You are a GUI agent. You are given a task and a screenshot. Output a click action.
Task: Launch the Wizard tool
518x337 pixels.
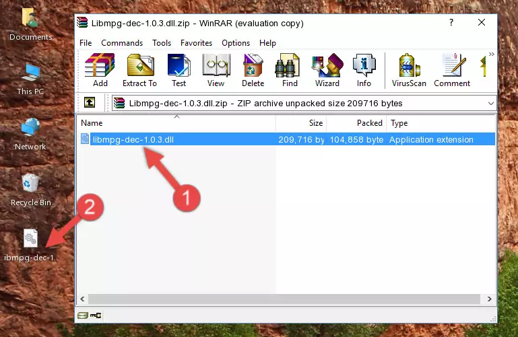coord(327,70)
